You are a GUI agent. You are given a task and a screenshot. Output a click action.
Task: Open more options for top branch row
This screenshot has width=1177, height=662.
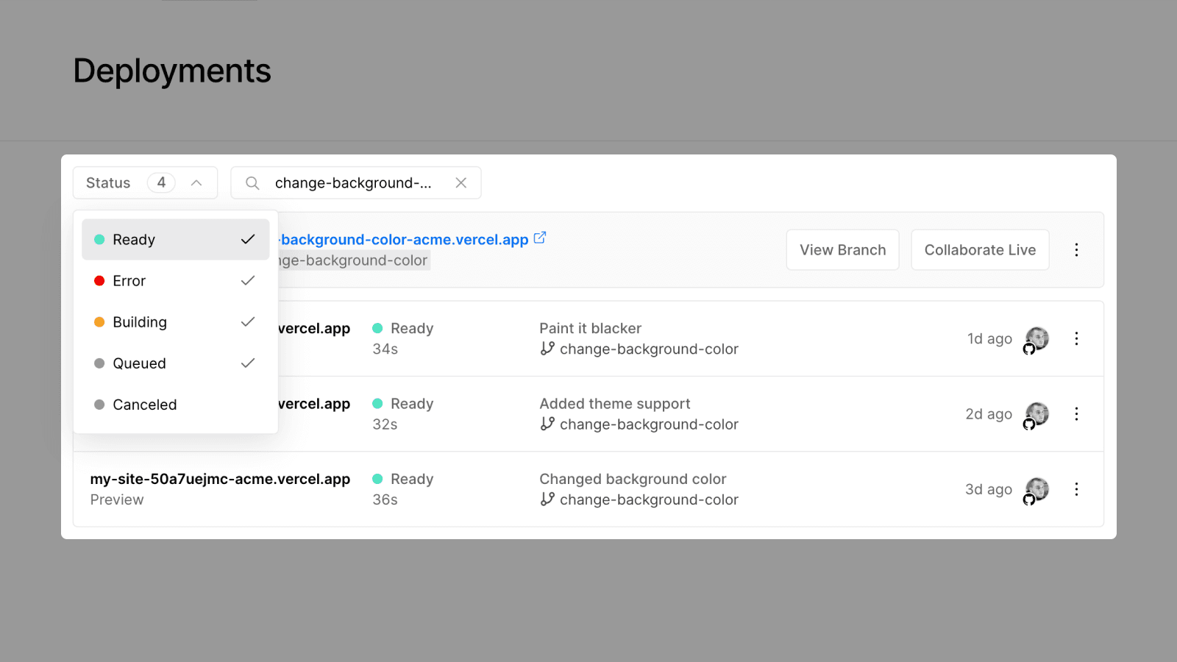coord(1076,250)
